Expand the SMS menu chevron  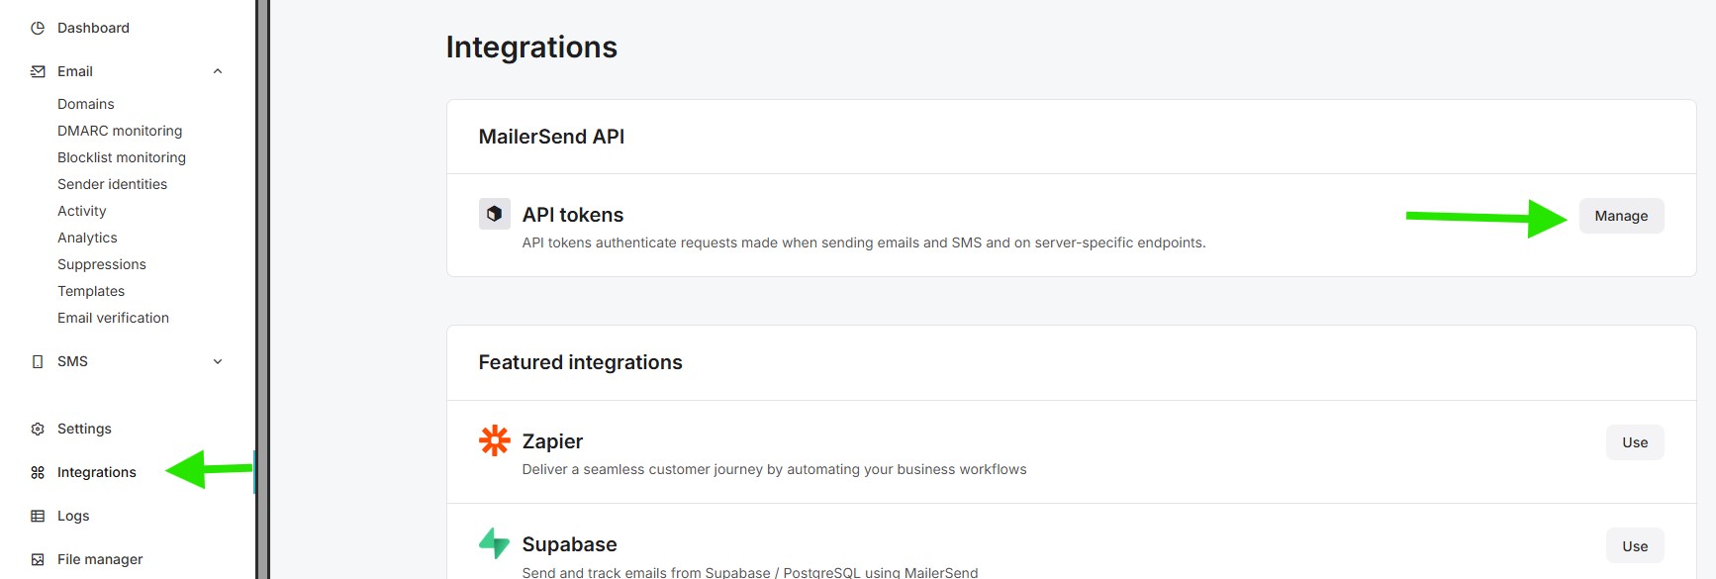point(218,361)
